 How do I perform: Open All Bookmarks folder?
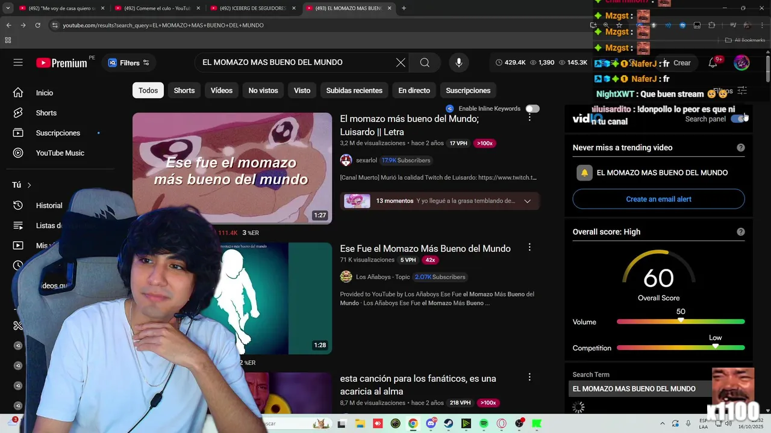[745, 40]
